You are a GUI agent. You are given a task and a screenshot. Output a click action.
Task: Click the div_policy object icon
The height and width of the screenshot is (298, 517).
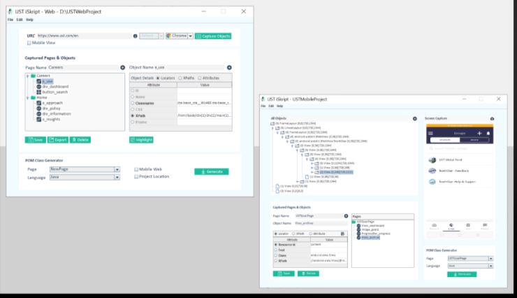(x=39, y=108)
